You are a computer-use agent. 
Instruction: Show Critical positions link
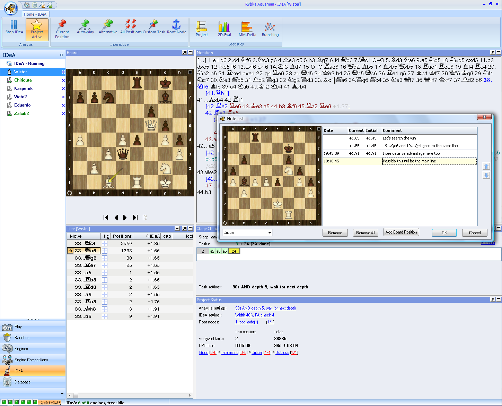click(x=257, y=353)
